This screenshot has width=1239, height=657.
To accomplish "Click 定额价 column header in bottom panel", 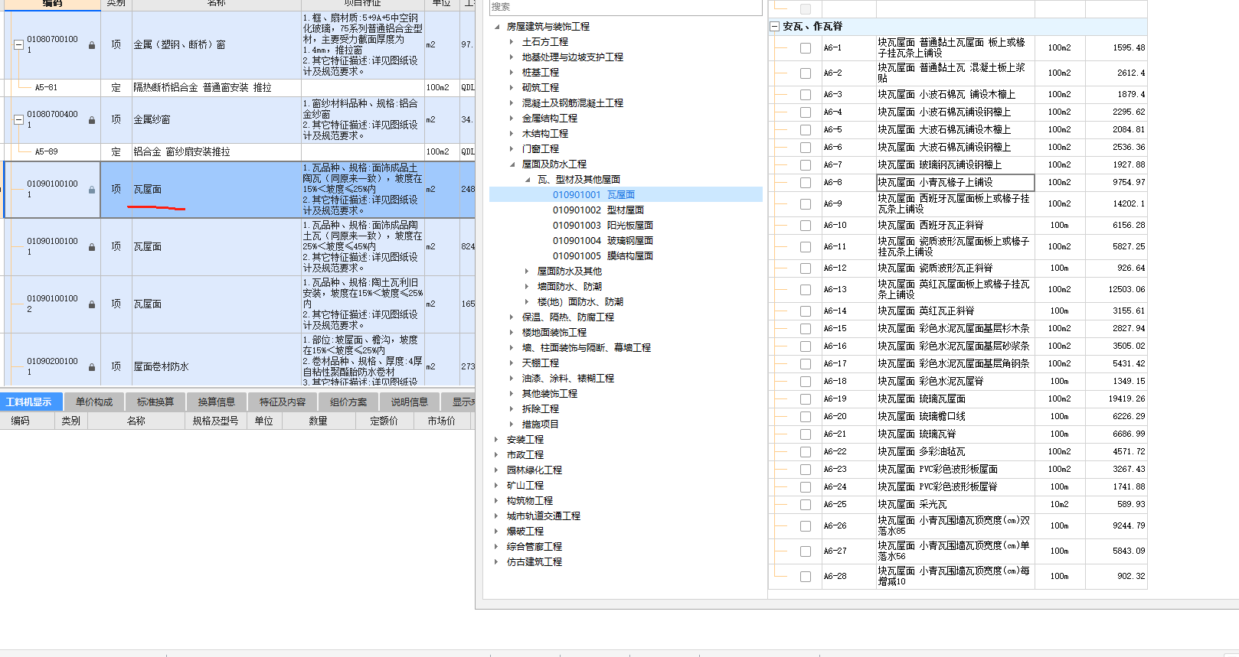I will (x=384, y=421).
